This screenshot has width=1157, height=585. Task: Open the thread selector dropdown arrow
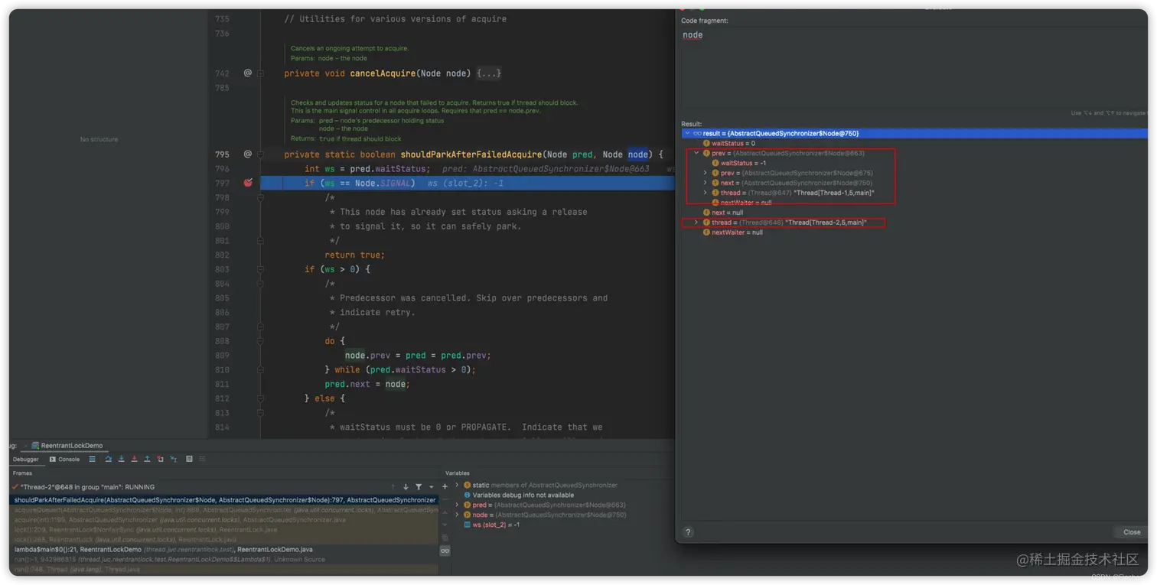(x=432, y=487)
